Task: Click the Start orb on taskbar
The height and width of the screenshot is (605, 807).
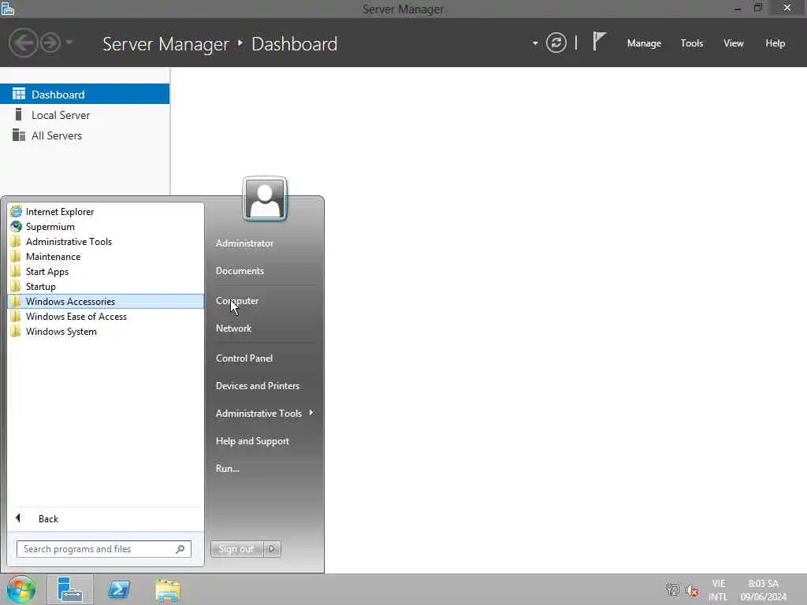Action: pyautogui.click(x=21, y=589)
